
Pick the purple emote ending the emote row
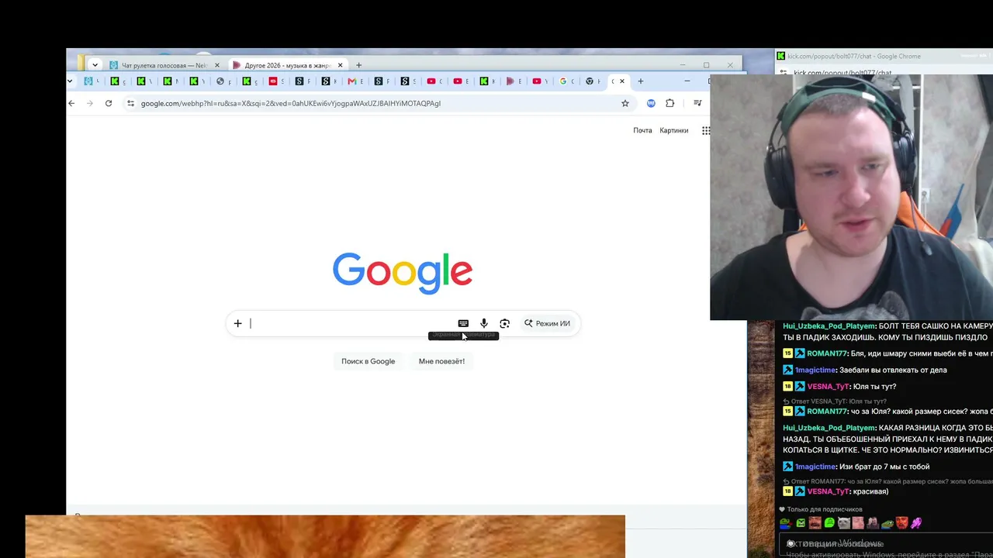point(916,523)
